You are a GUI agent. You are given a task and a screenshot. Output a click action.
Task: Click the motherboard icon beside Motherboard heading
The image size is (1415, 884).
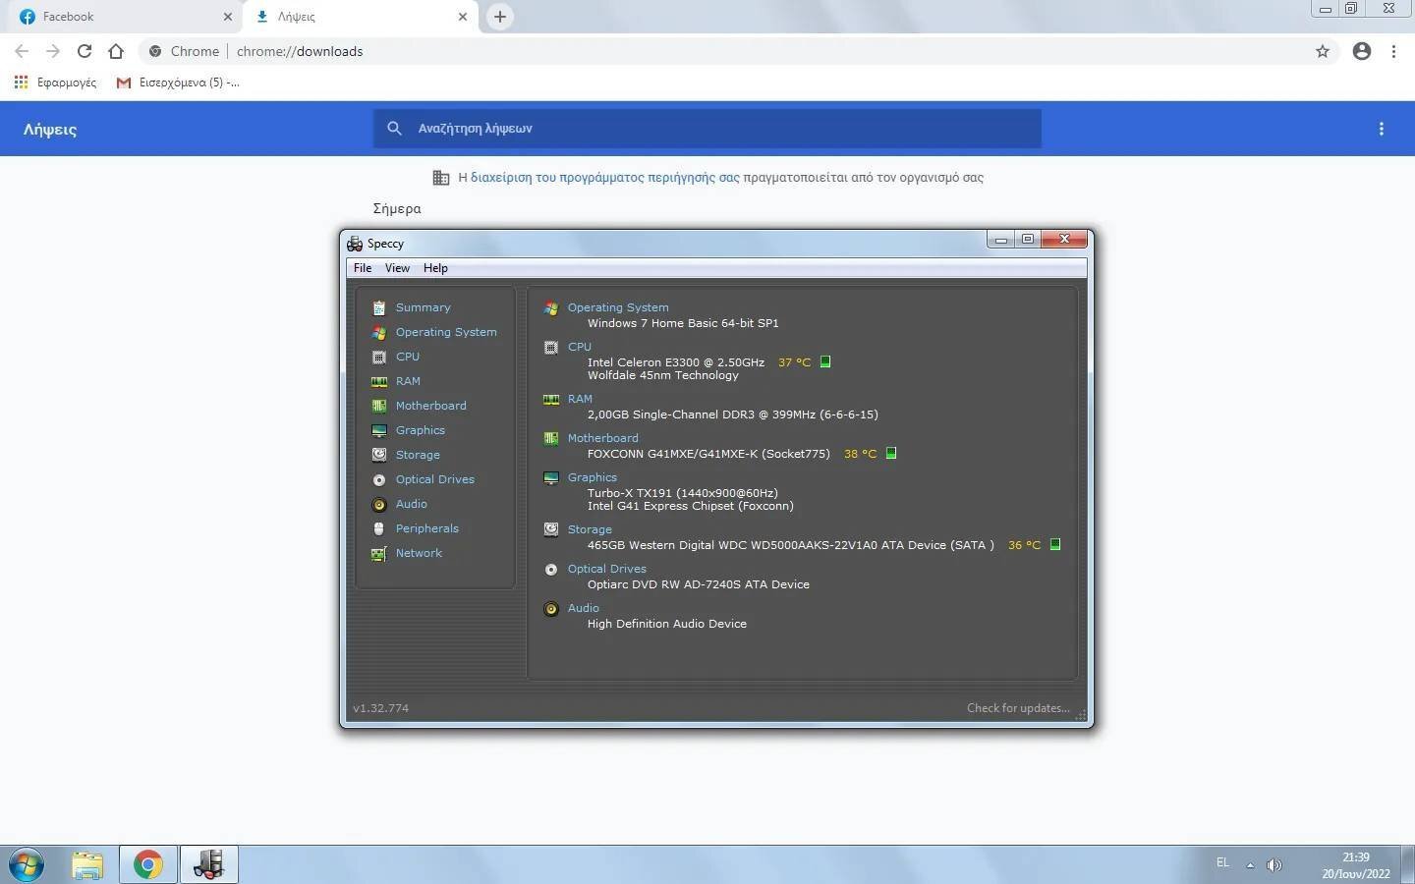coord(551,438)
